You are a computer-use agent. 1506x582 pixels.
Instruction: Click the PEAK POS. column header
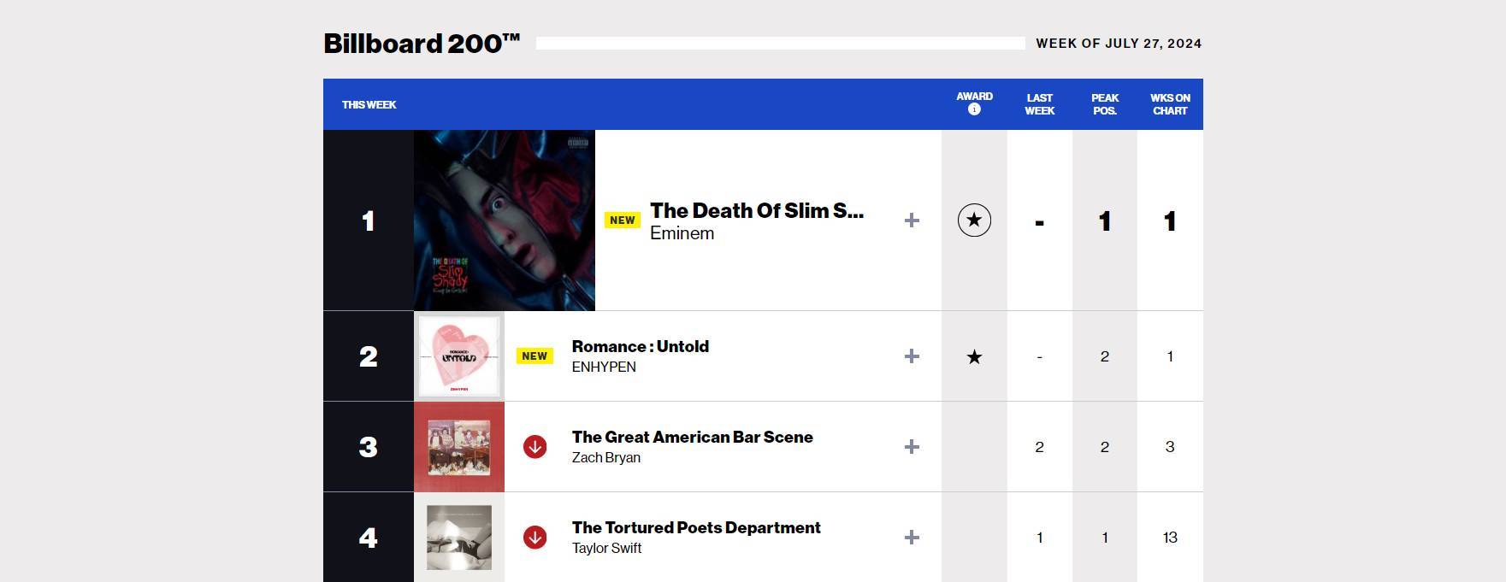[x=1105, y=104]
